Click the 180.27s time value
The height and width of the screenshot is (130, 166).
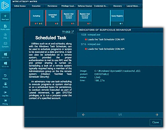point(99,81)
